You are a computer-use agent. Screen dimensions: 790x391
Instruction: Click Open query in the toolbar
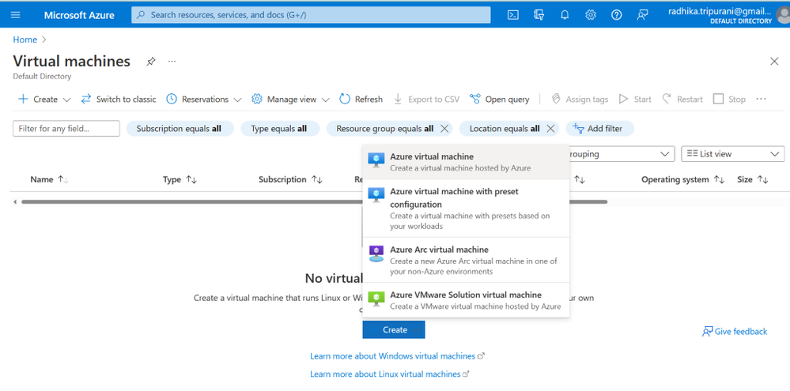(499, 100)
